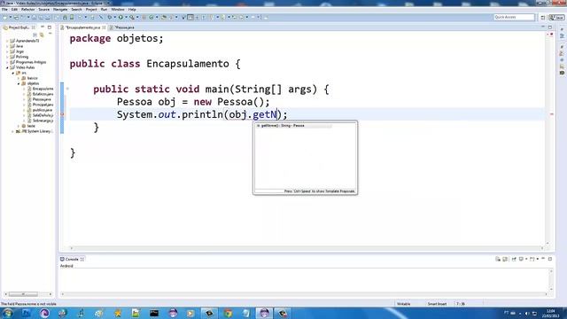Choose getNome() String proposal in autocomplete popup

coord(293,126)
